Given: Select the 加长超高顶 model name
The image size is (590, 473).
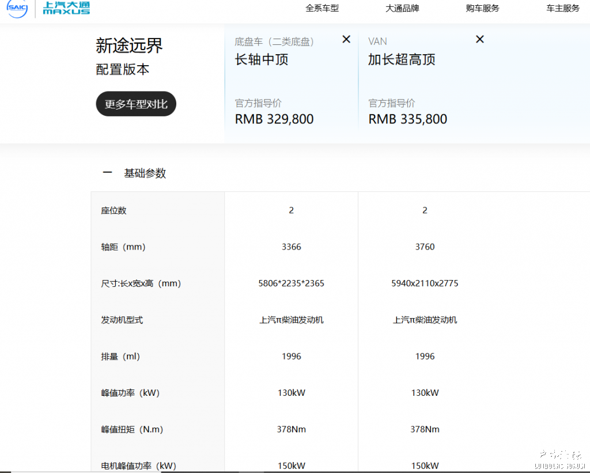Looking at the screenshot, I should click(402, 59).
